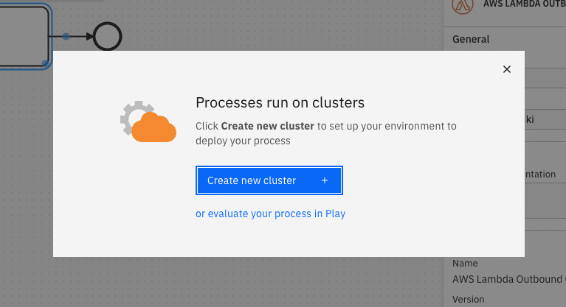Screen dimensions: 566x307
Task: Click the blue dot on the sequence flow
Action: [66, 36]
